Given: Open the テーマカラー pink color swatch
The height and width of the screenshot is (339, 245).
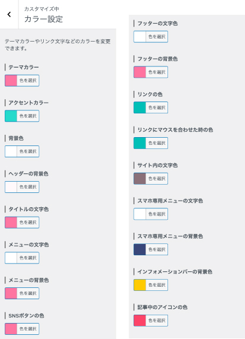Looking at the screenshot, I should 11,81.
